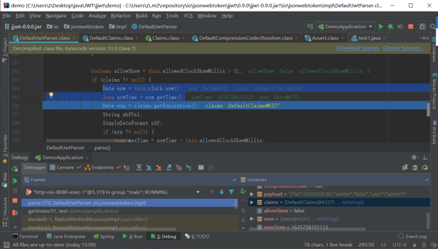Click Trace Current Stream Chain icon

pyautogui.click(x=210, y=167)
